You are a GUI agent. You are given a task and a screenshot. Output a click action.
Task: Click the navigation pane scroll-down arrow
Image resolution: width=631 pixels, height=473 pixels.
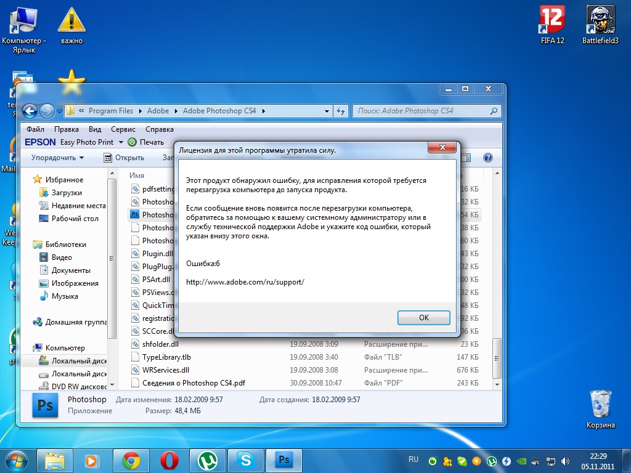(x=112, y=385)
